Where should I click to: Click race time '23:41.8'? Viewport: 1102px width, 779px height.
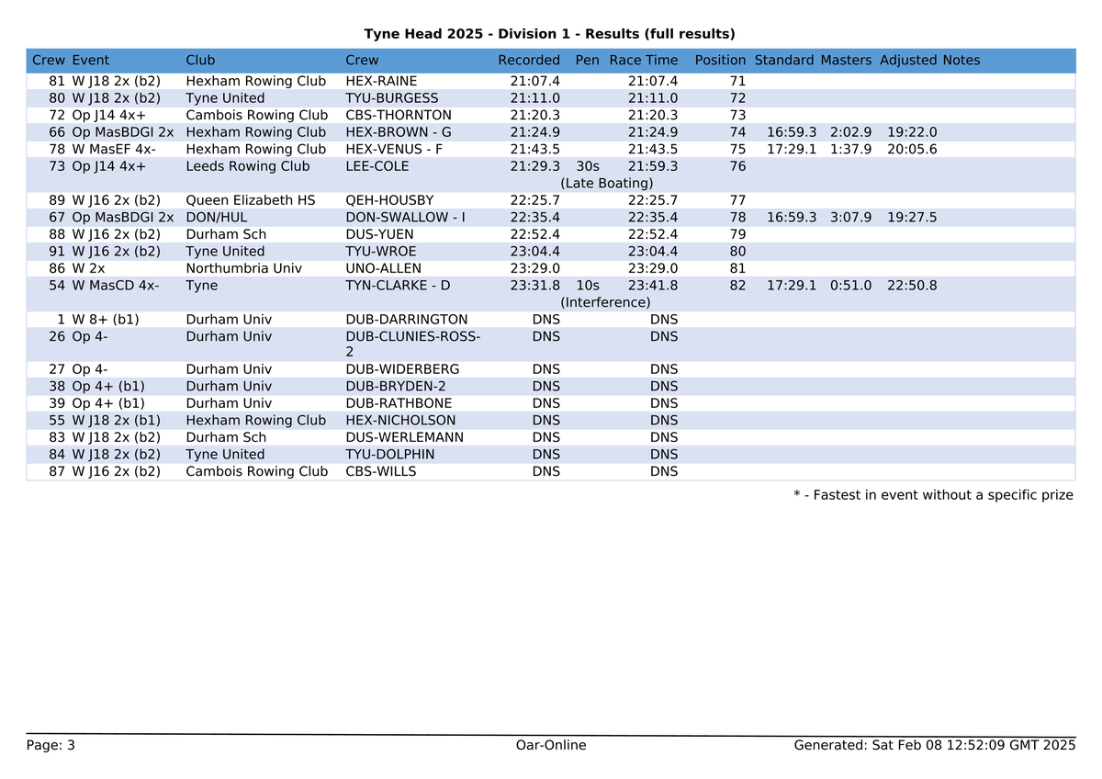pyautogui.click(x=653, y=286)
